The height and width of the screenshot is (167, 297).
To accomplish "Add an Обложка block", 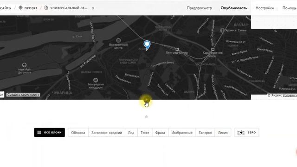I will (78, 133).
